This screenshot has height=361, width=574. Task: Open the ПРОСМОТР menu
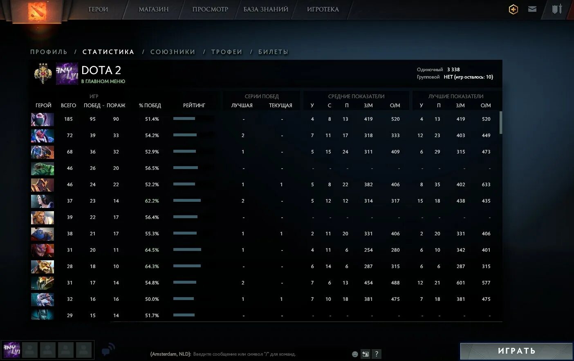pyautogui.click(x=210, y=9)
